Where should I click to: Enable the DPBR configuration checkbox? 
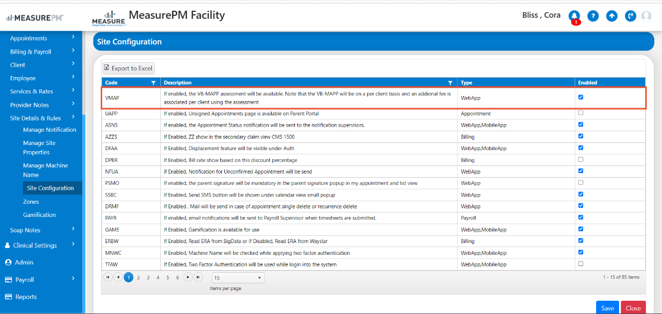pyautogui.click(x=581, y=159)
